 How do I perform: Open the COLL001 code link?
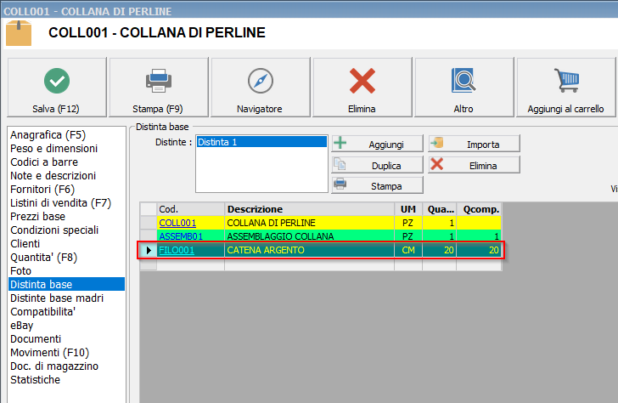177,223
